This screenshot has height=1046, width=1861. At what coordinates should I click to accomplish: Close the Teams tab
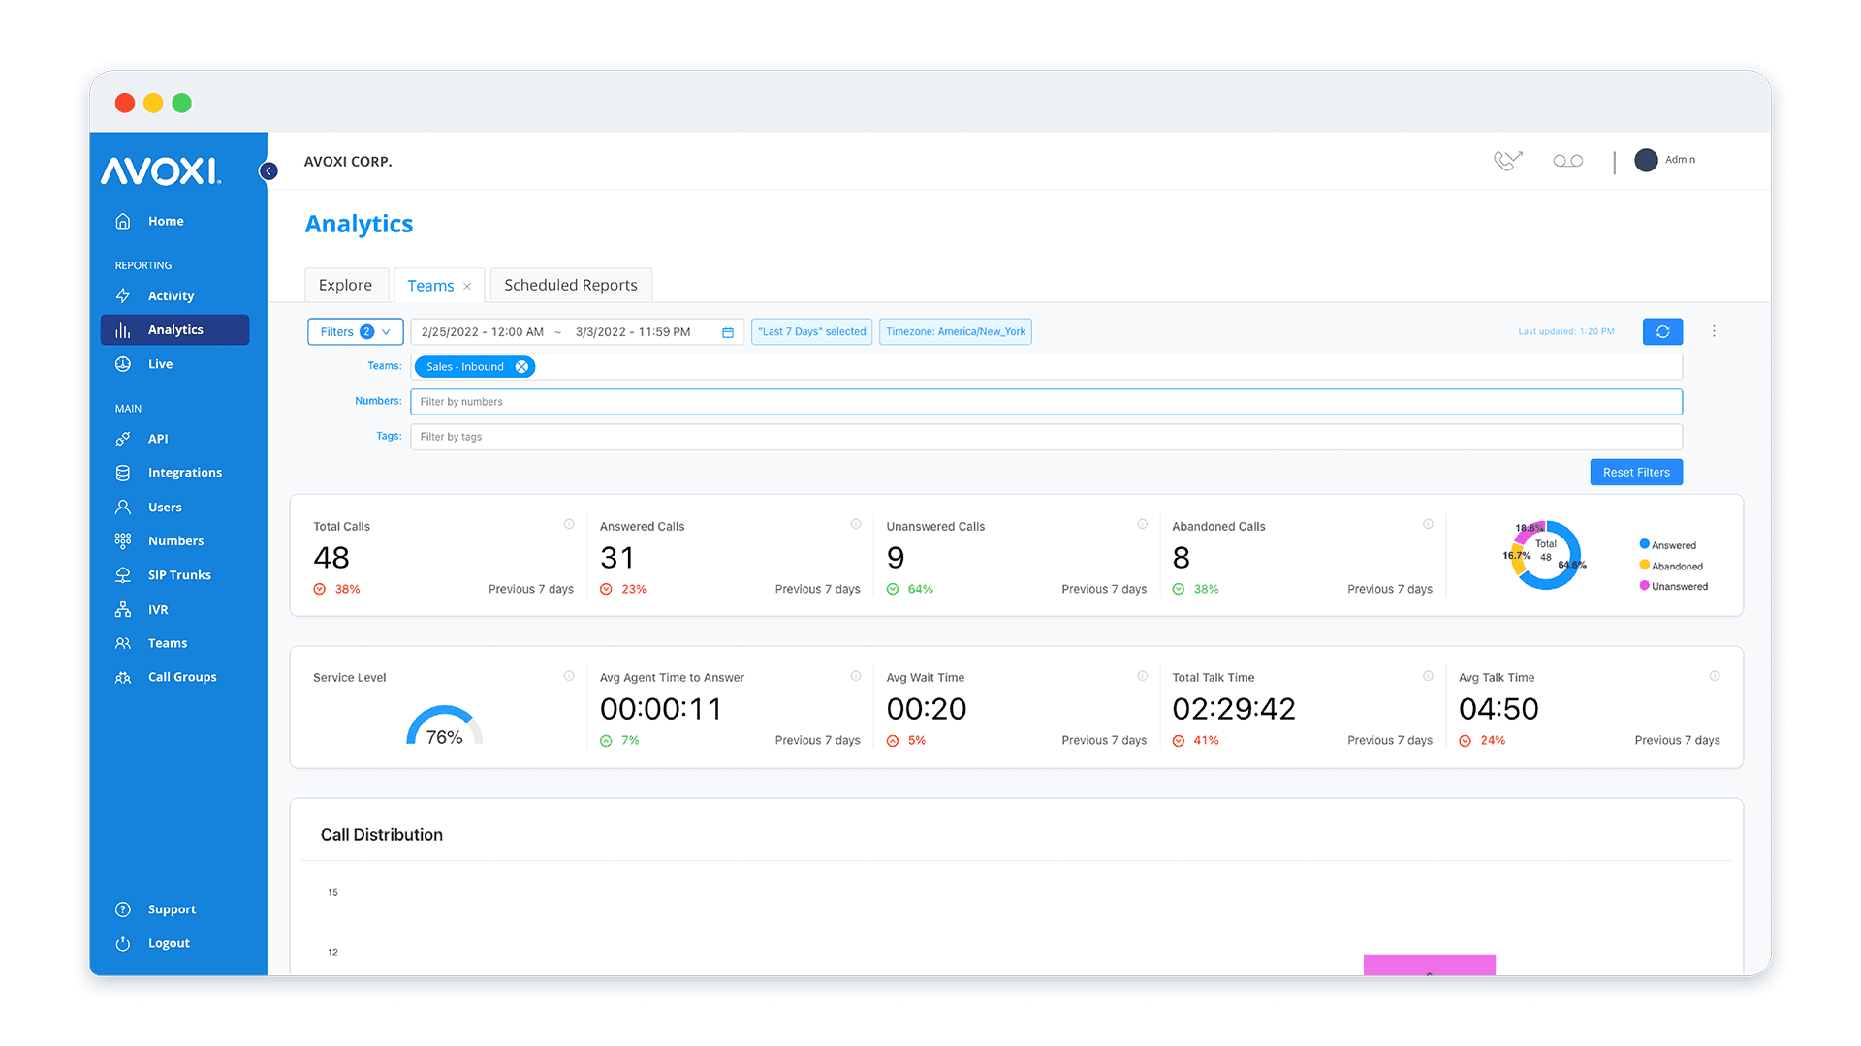pyautogui.click(x=468, y=285)
